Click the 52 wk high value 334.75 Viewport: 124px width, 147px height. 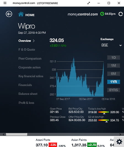point(115,120)
